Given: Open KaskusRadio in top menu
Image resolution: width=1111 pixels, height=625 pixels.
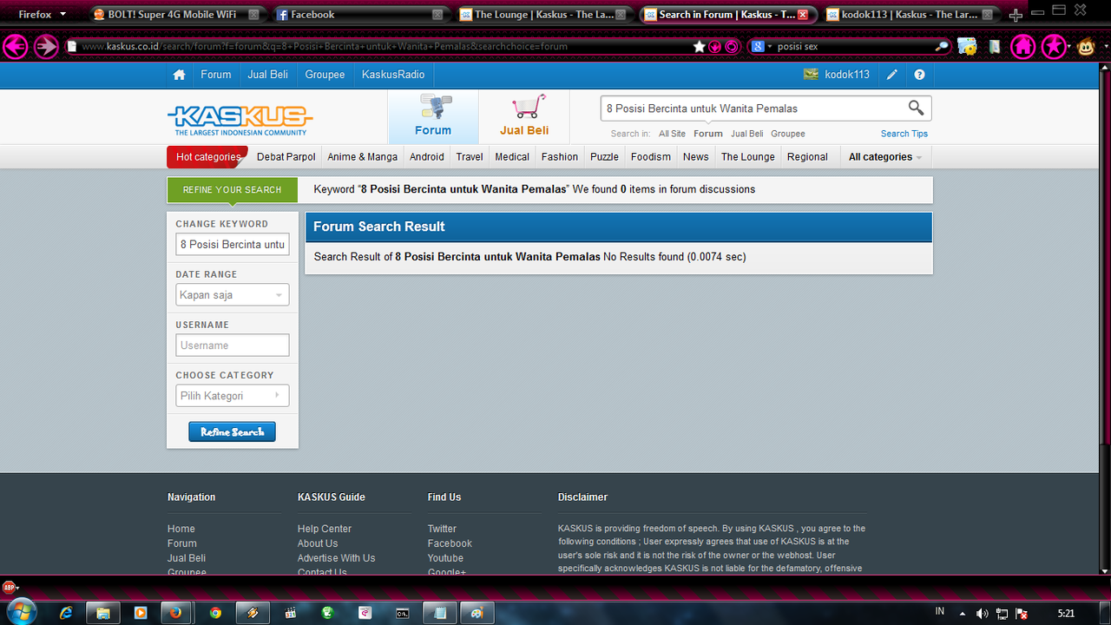Looking at the screenshot, I should [393, 75].
